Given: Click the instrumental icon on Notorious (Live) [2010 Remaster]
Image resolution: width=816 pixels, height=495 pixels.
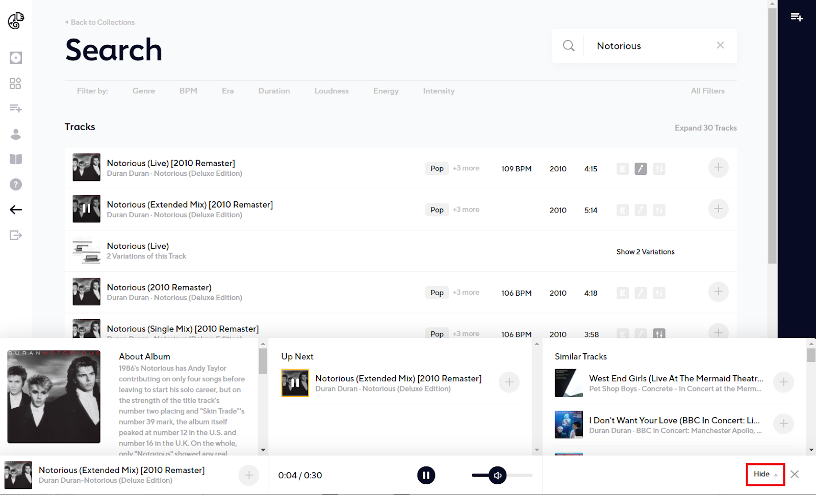Looking at the screenshot, I should pos(641,169).
